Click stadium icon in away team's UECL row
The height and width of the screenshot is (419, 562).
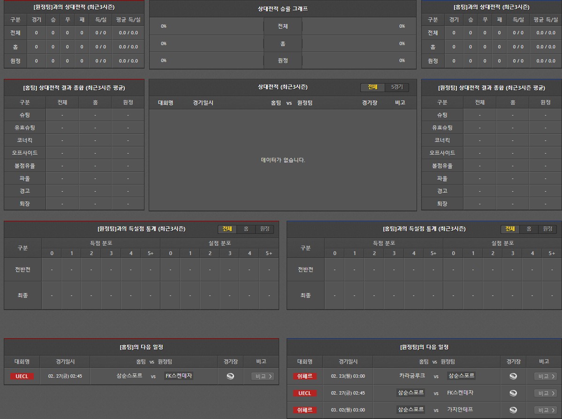click(x=513, y=393)
